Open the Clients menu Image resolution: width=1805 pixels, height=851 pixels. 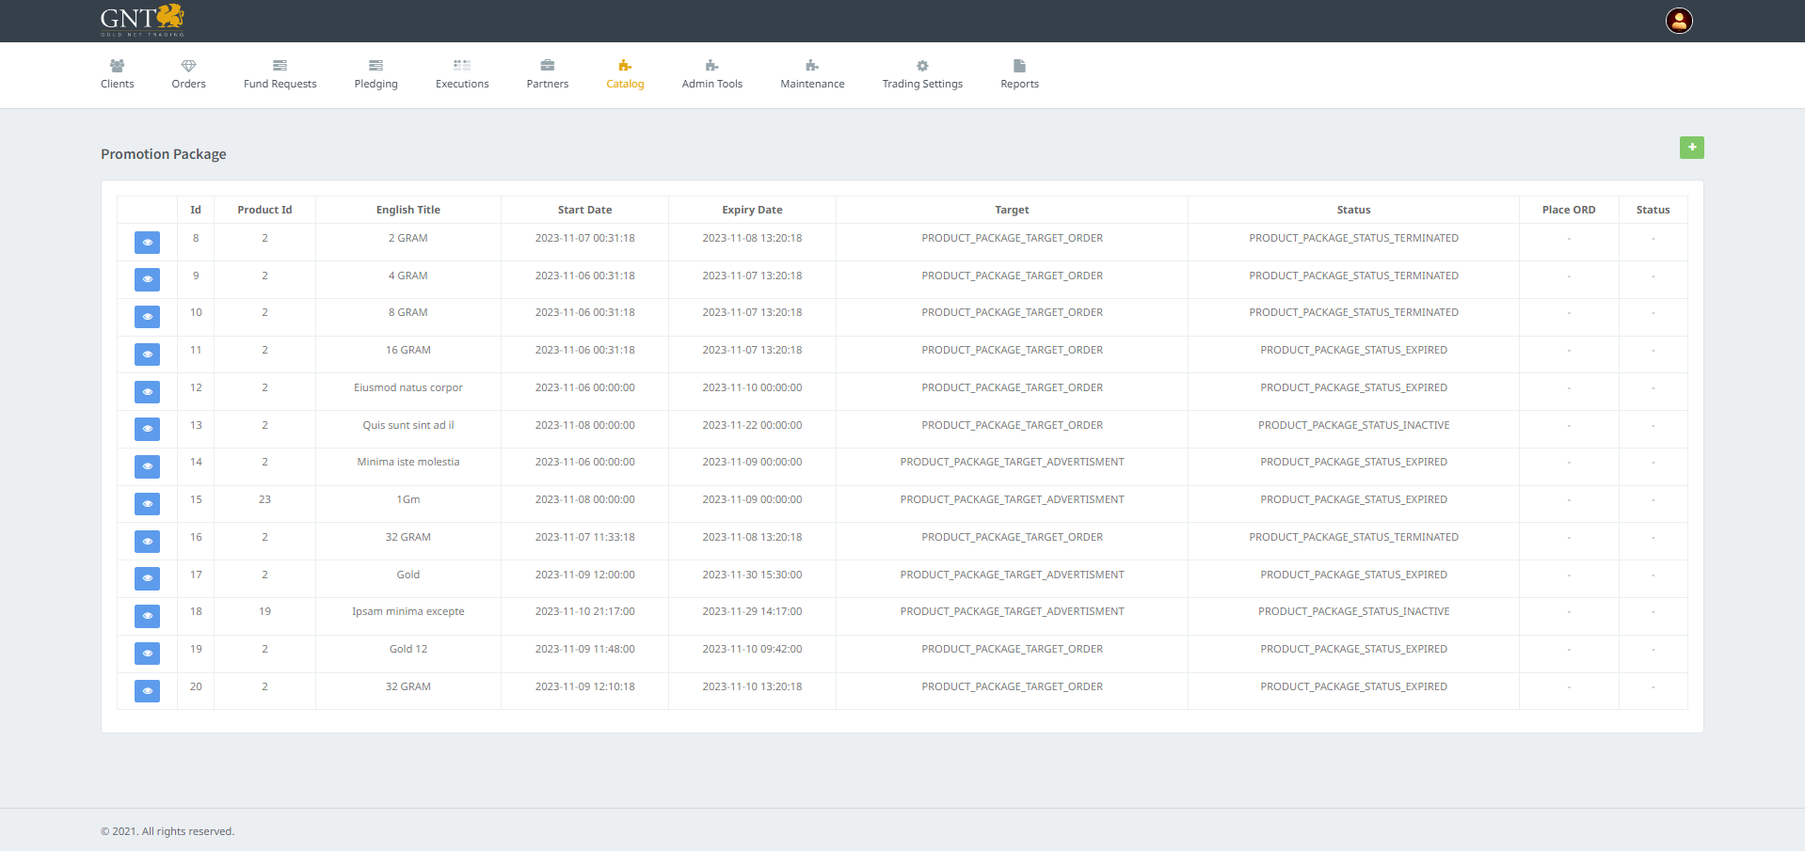(x=118, y=74)
